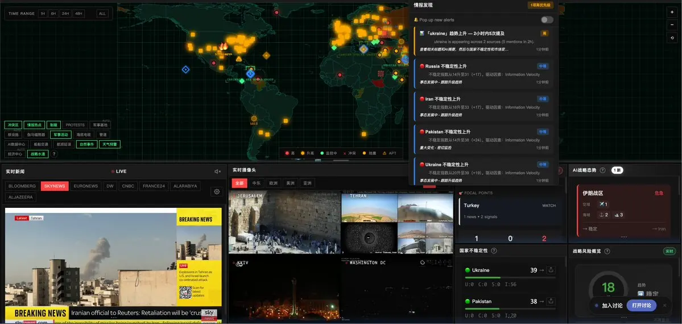Set time range to 24H
Viewport: 682px width, 324px height.
[x=65, y=13]
